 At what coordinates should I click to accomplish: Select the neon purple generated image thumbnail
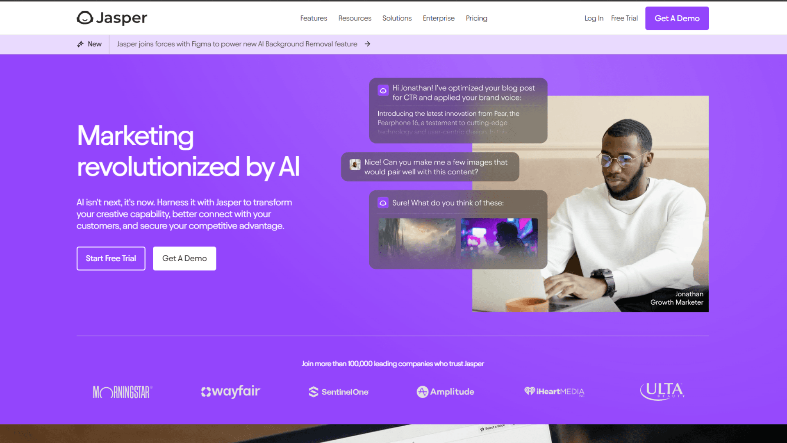click(499, 239)
